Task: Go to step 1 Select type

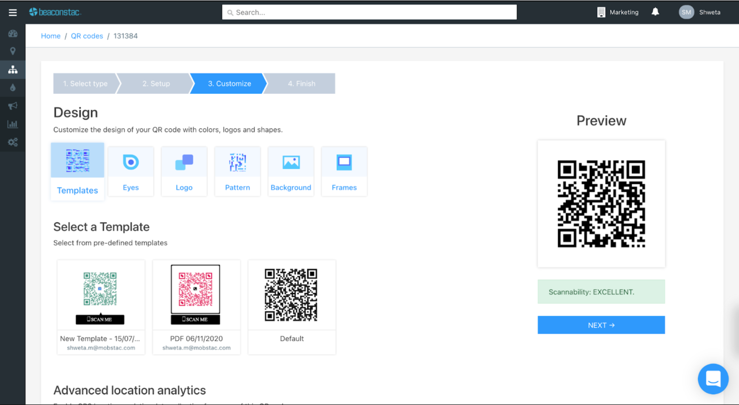Action: click(85, 84)
